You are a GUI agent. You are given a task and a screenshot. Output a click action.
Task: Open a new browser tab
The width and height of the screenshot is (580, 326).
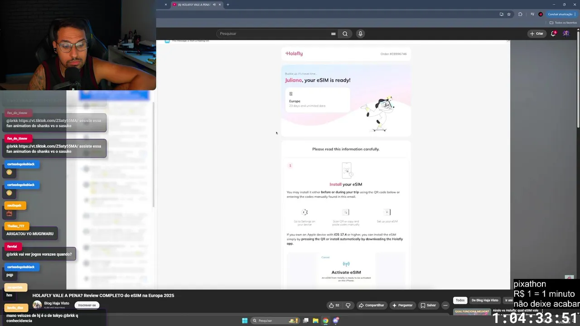pos(228,5)
